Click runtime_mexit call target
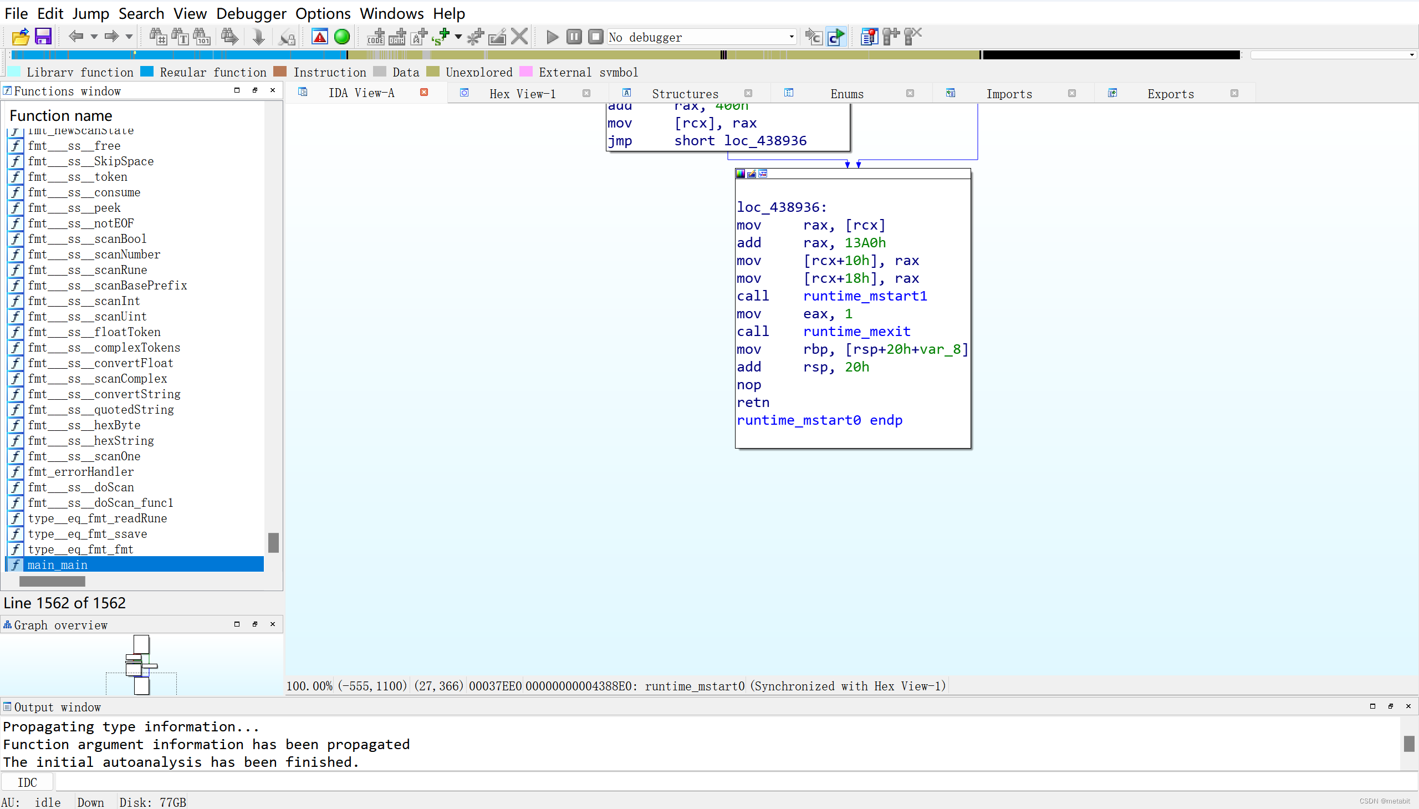This screenshot has width=1419, height=809. tap(856, 332)
